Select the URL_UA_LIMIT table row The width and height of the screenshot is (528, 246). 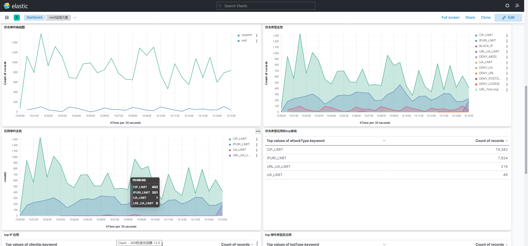(x=387, y=167)
